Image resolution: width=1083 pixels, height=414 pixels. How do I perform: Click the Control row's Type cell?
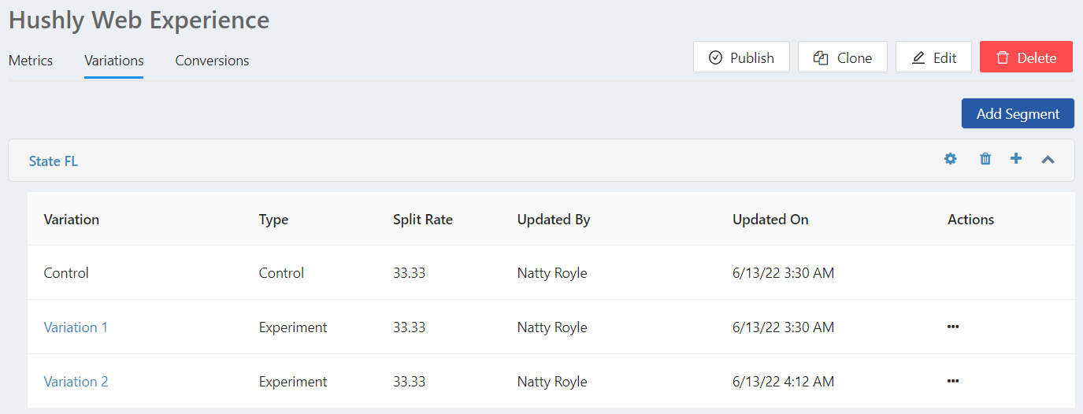coord(281,273)
